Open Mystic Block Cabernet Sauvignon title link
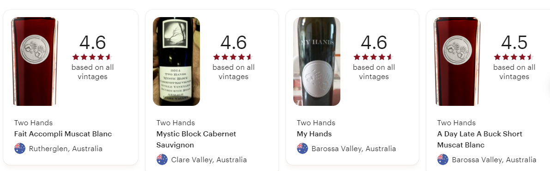 click(196, 140)
